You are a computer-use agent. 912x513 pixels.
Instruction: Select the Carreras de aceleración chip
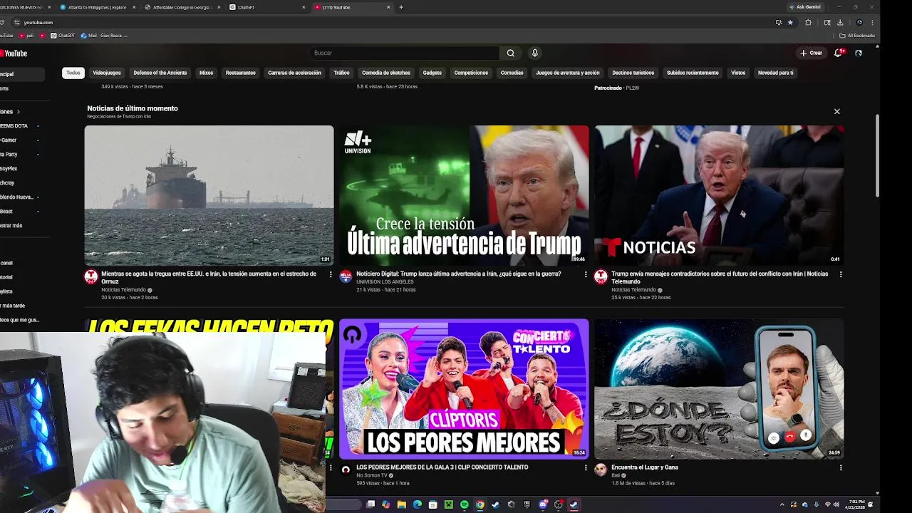coord(294,73)
